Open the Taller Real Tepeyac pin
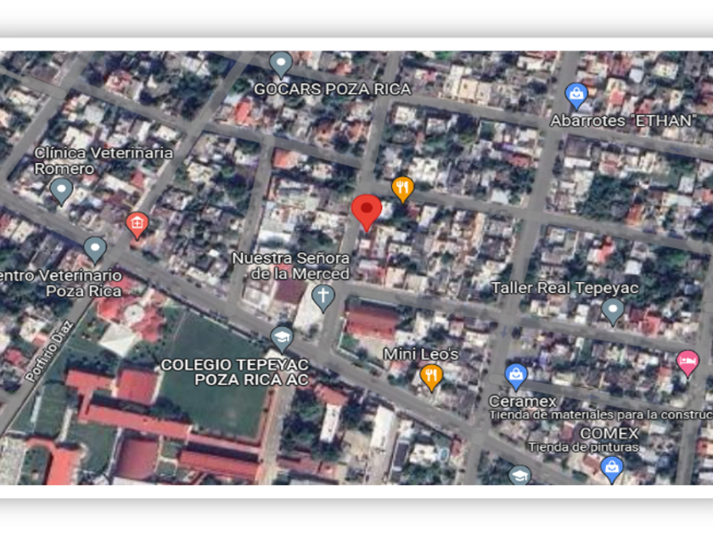Screen dimensions: 713x535 click(613, 312)
